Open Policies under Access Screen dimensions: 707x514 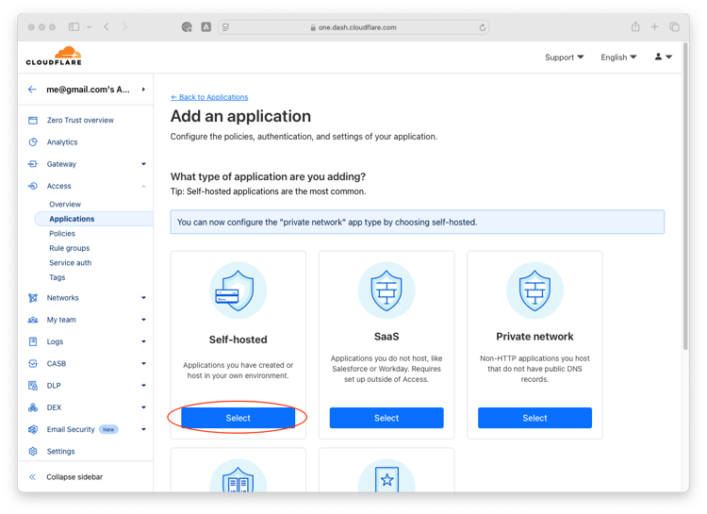pyautogui.click(x=62, y=234)
